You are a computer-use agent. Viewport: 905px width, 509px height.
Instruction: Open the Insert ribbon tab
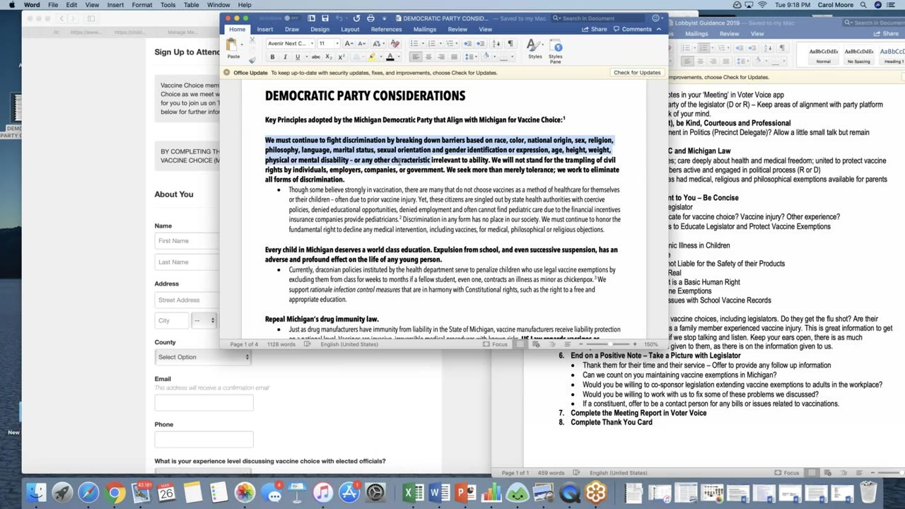(x=265, y=29)
